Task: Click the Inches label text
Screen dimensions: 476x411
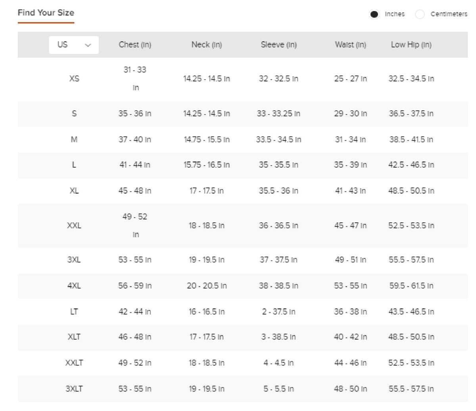Action: (395, 14)
